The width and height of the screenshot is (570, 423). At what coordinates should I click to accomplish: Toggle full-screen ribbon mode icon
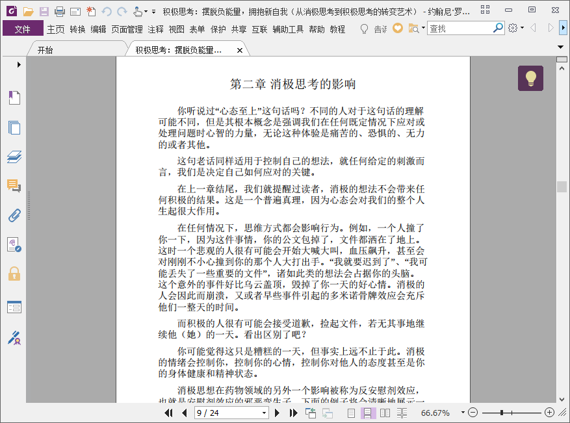pos(485,10)
